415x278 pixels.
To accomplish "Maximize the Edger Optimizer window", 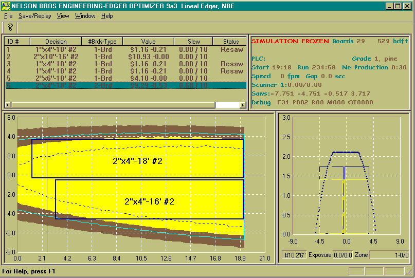I will click(398, 6).
